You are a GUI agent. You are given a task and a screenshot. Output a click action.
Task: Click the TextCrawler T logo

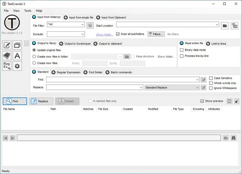click(x=12, y=23)
